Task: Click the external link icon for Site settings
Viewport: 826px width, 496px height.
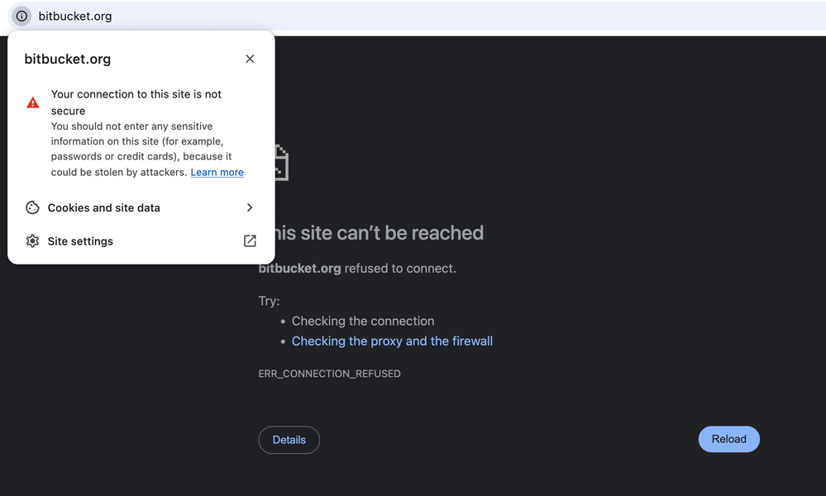Action: [x=250, y=241]
